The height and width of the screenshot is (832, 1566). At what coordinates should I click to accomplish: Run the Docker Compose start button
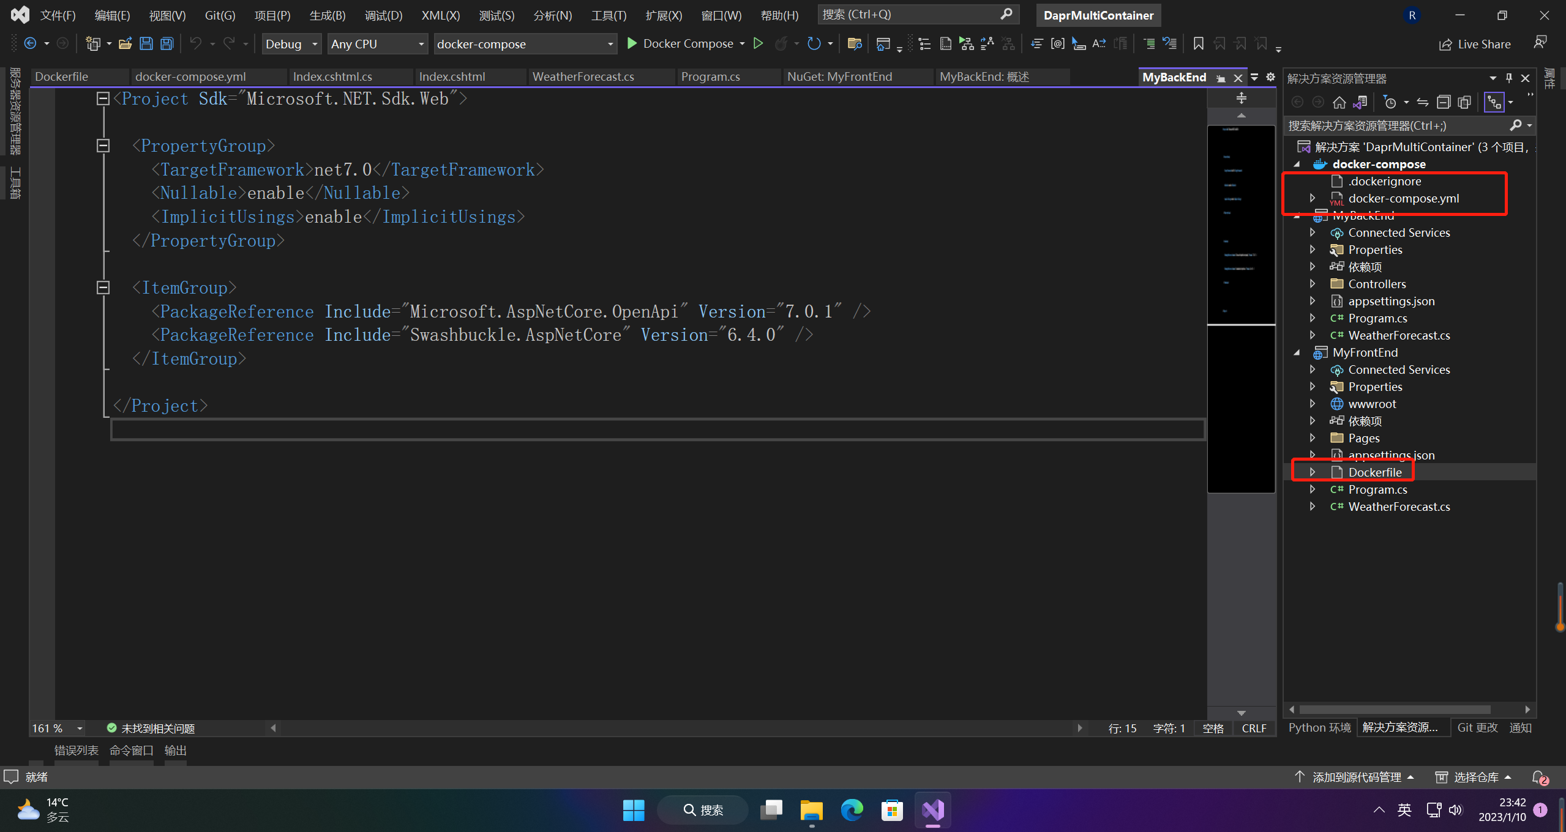pos(680,43)
